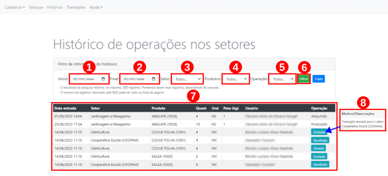388x176 pixels.
Task: Click COUVE FOLHA (1001) in the Zerado row
Action: pos(168,148)
